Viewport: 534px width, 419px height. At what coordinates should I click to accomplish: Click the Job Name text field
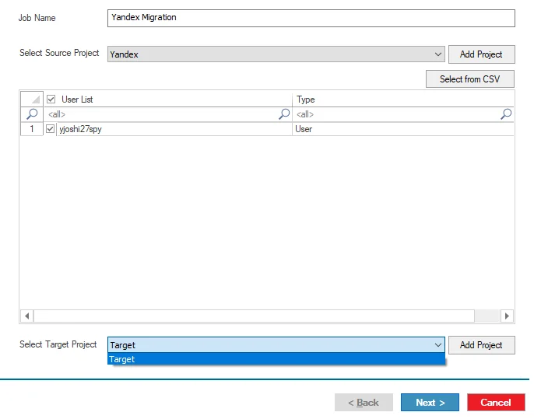[311, 18]
